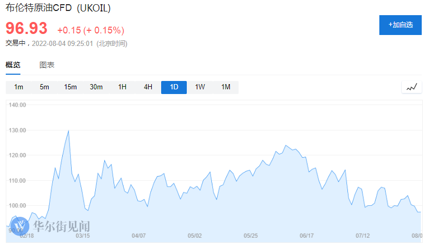The width and height of the screenshot is (428, 245).
Task: Switch to the 概览 overview tab
Action: point(13,65)
